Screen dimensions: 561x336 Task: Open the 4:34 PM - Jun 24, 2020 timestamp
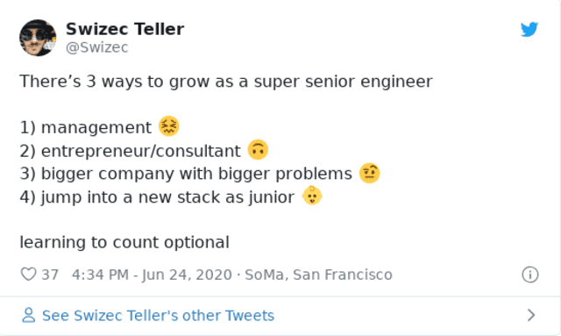click(152, 275)
